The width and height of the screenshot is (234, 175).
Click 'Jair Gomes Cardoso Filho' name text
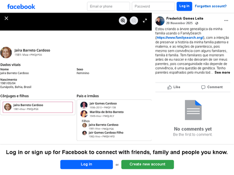point(106,133)
